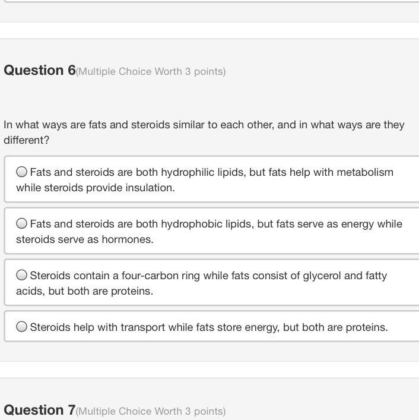Click the white divider band above Question 6
This screenshot has height=420, width=419.
[x=209, y=30]
